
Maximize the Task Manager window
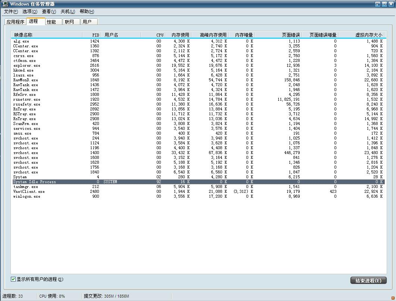pos(384,4)
